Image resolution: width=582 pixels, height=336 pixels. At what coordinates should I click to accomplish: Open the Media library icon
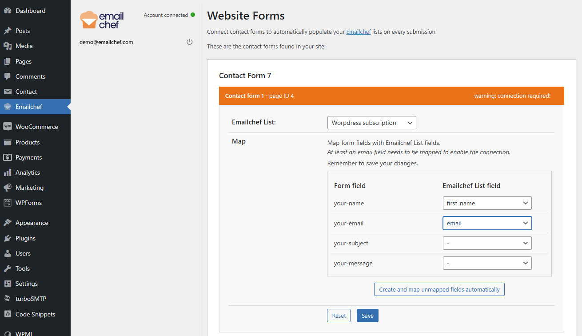[x=8, y=46]
